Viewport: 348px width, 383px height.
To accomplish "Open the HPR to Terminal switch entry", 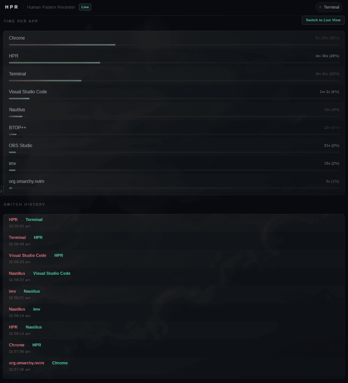I will pyautogui.click(x=174, y=222).
